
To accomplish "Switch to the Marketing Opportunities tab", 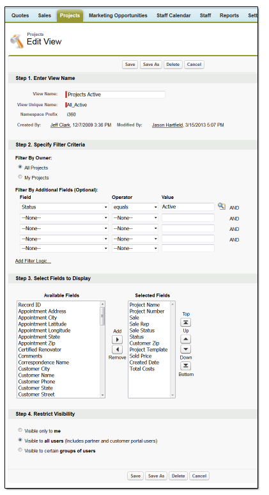I will 118,15.
